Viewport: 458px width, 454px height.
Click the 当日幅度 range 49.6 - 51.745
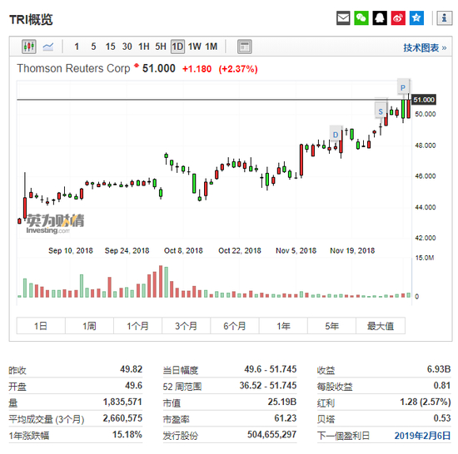point(271,369)
